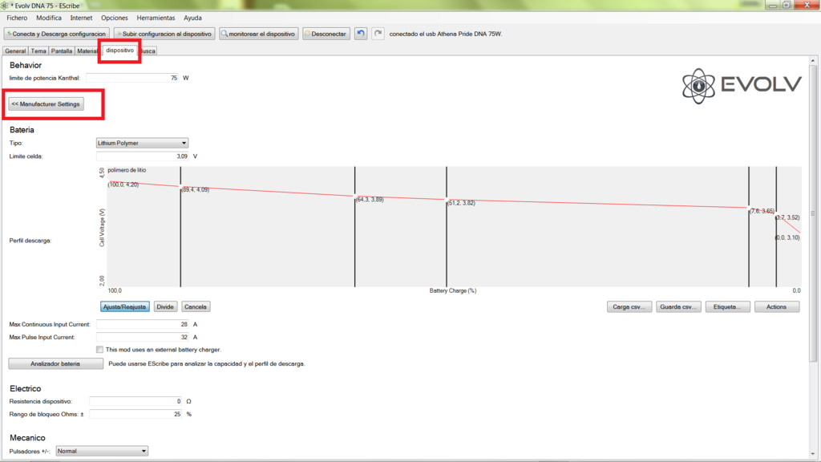Click the Manufacturer Settings button

(x=46, y=103)
